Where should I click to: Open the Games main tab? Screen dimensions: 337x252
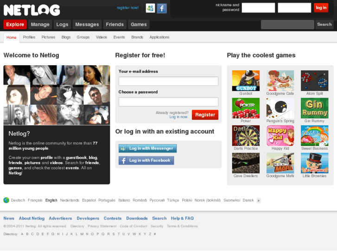tap(139, 25)
